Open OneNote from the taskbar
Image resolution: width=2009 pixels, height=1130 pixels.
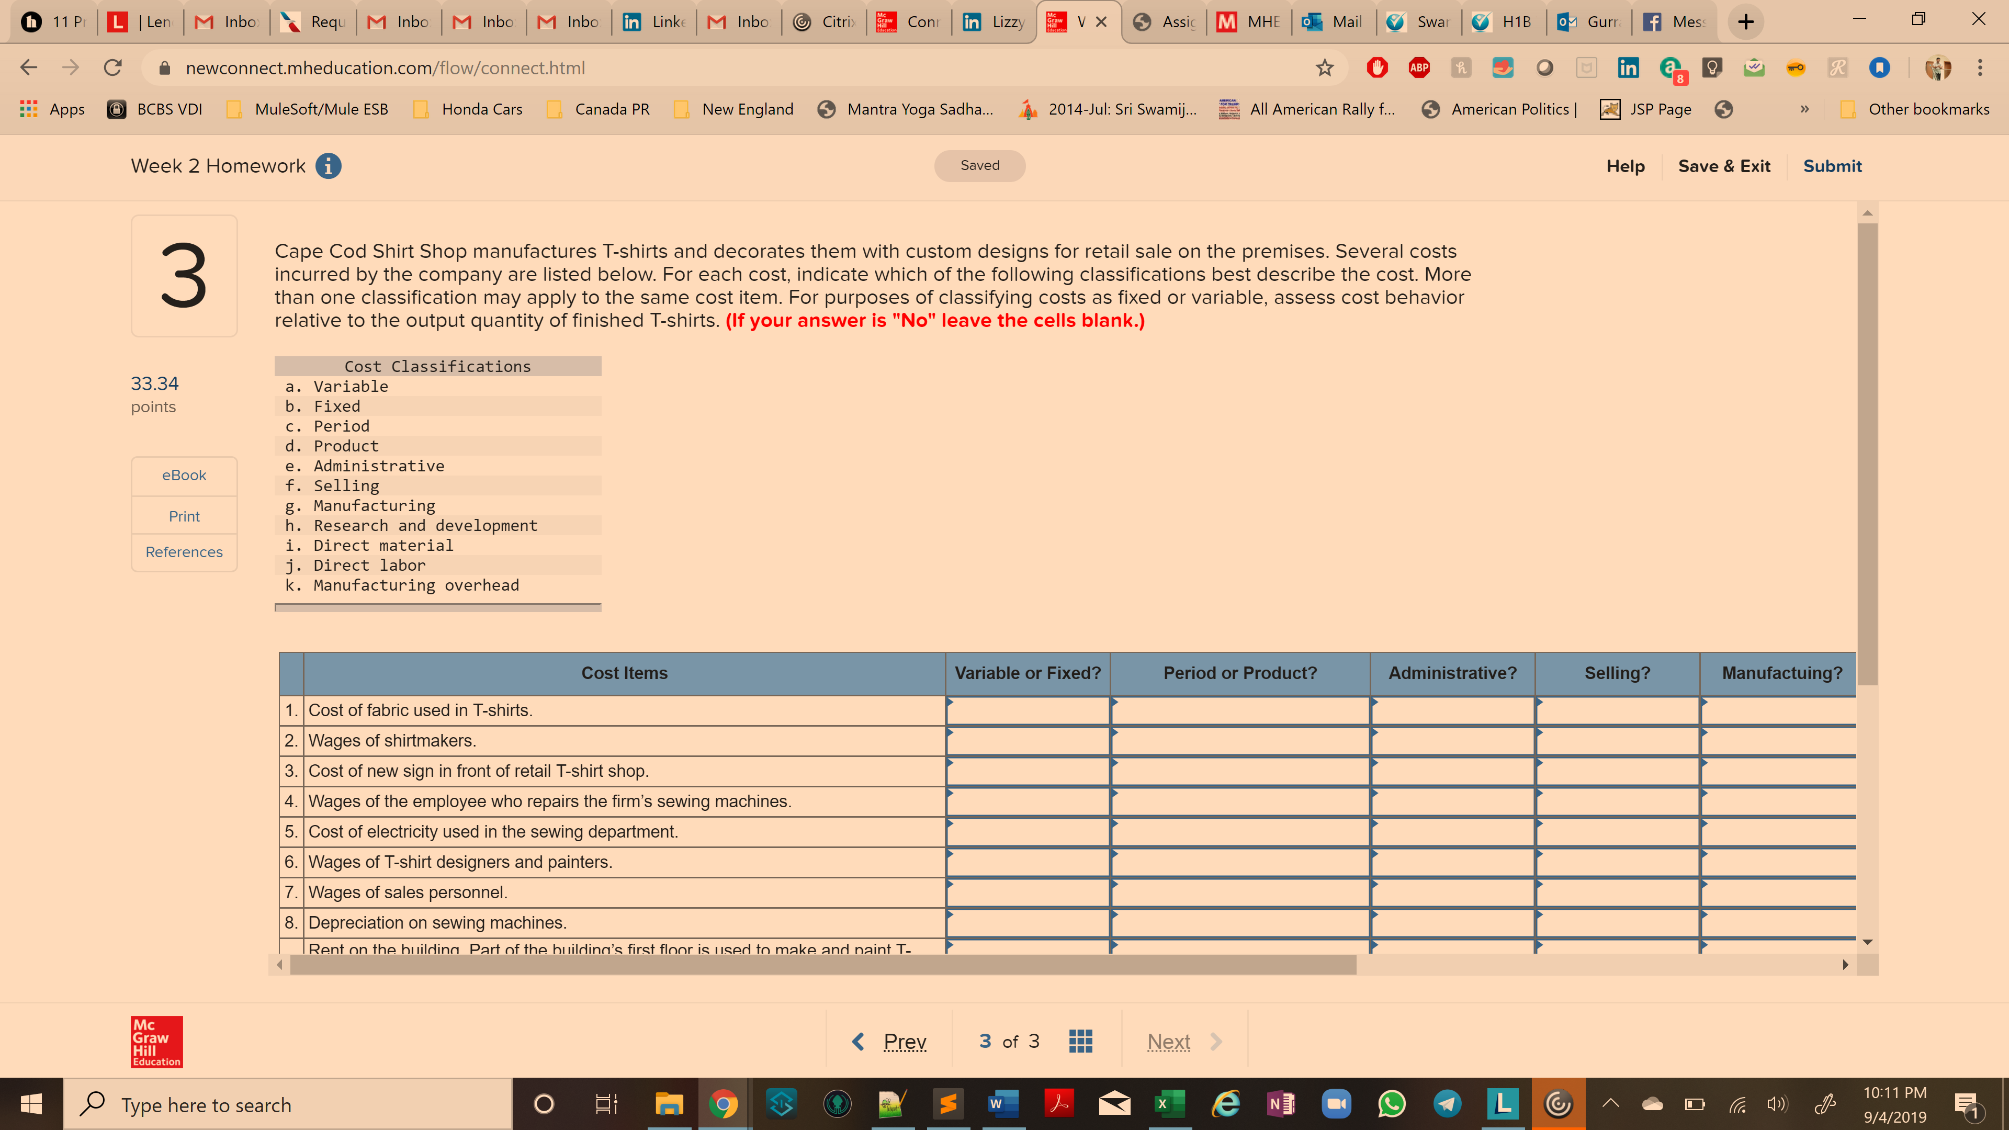tap(1281, 1104)
